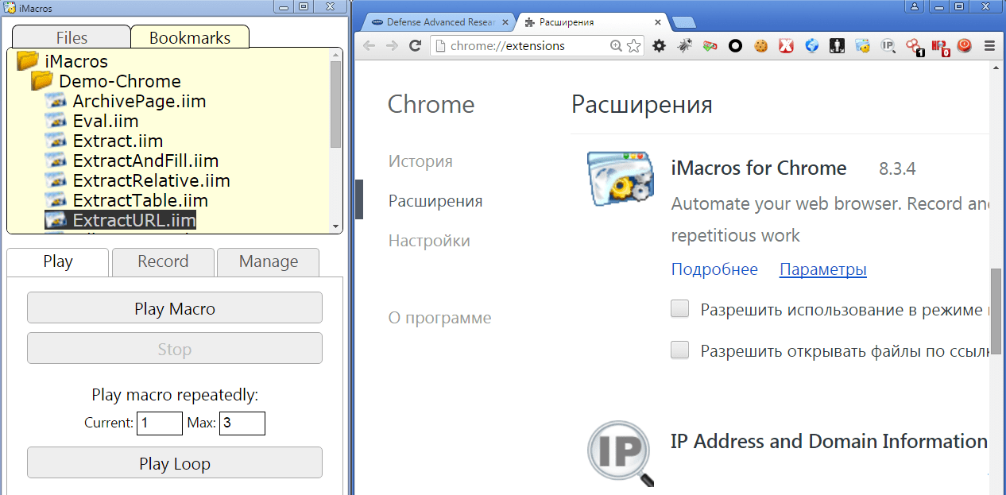
Task: Collapse the iMacros root folder
Action: click(x=28, y=60)
